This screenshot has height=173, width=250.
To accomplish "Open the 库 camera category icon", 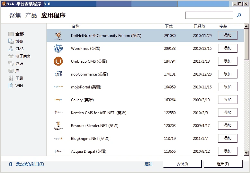I will pyautogui.click(x=11, y=71).
